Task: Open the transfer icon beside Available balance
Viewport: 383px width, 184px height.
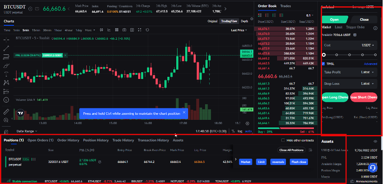Action: tap(355, 35)
